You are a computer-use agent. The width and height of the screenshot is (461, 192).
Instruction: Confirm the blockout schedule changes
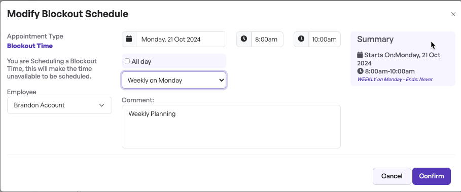click(431, 176)
